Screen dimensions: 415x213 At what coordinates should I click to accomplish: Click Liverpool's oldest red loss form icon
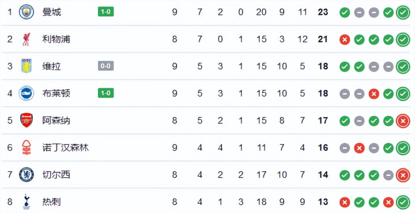345,40
